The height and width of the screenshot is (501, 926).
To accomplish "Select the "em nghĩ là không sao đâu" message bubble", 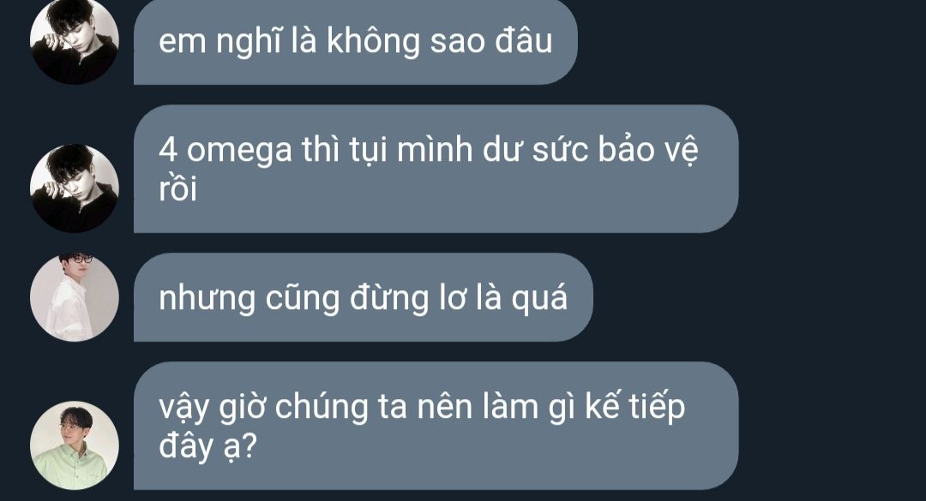I will tap(356, 41).
